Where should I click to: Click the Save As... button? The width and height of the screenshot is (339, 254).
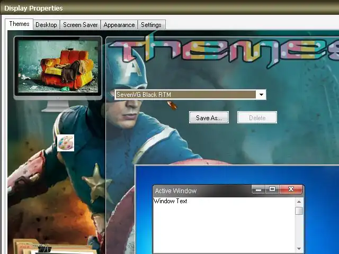coord(209,117)
